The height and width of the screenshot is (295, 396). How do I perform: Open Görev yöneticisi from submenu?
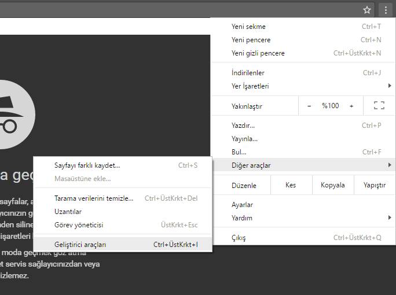pos(79,225)
